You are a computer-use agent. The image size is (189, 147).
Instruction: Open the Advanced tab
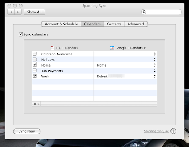point(136,24)
